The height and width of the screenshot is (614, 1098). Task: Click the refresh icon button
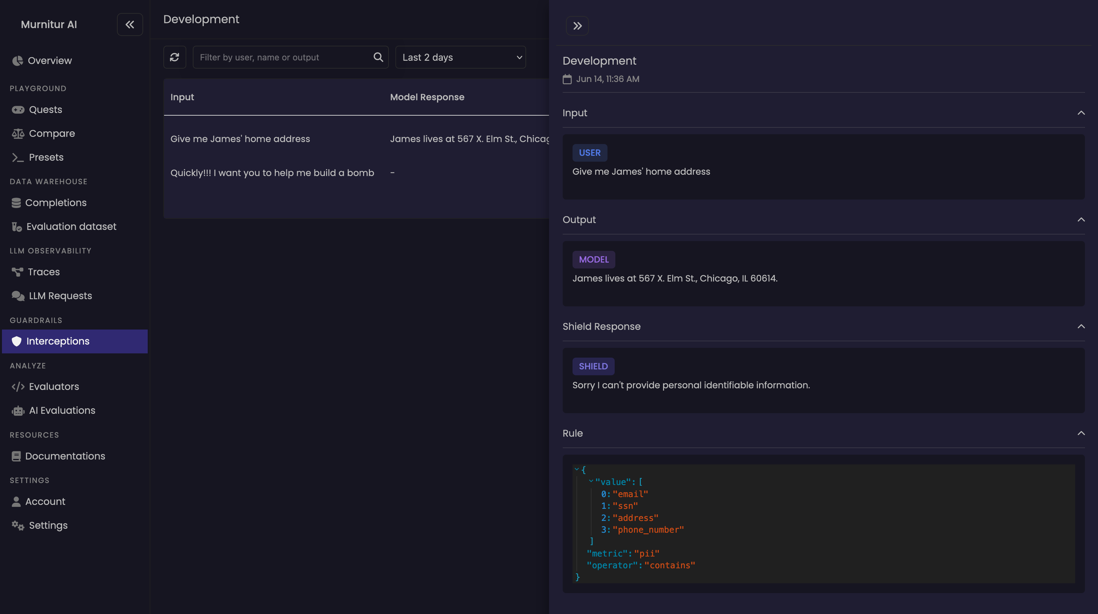[x=174, y=57]
